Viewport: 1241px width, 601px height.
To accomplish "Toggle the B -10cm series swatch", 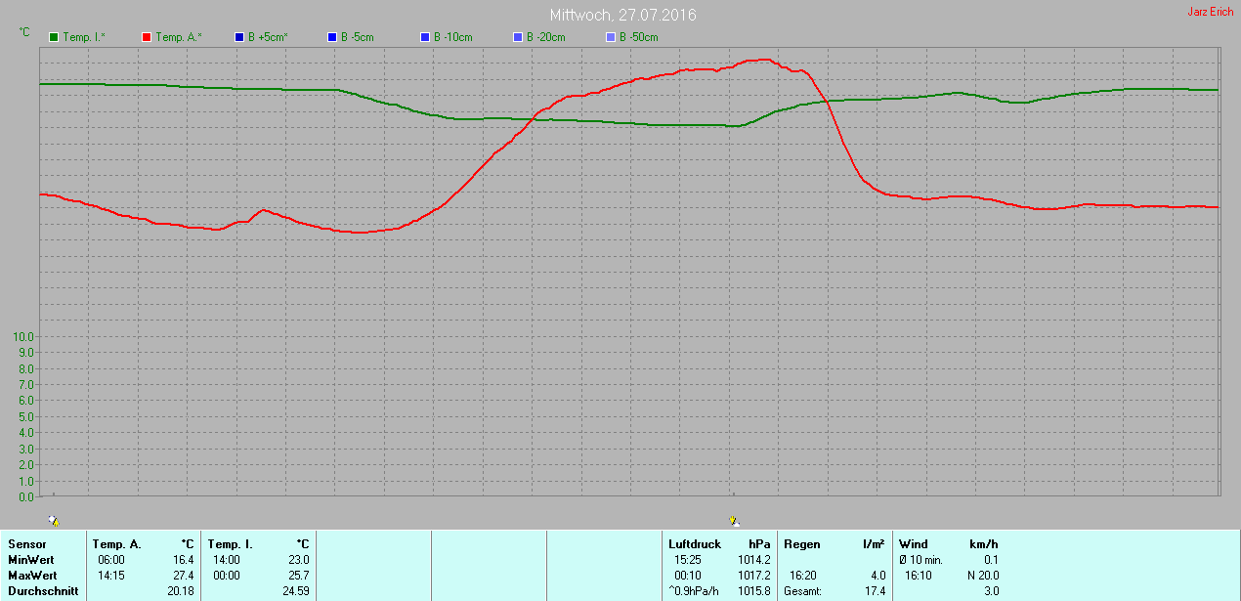I will 425,37.
